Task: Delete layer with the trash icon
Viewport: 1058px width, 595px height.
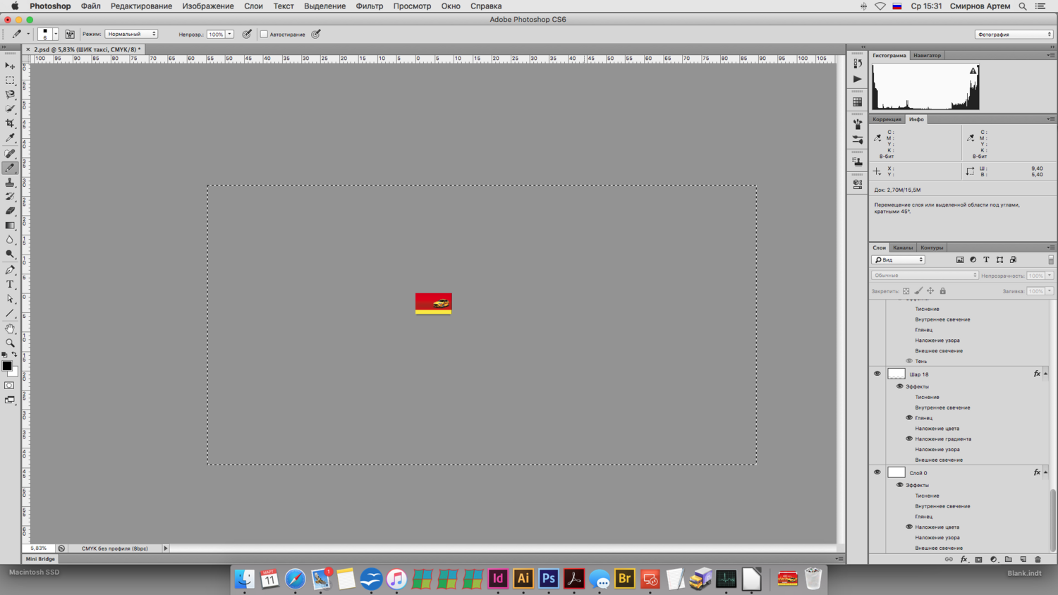Action: tap(1038, 559)
